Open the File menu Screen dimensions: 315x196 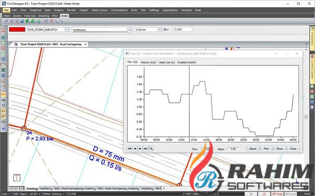6,10
